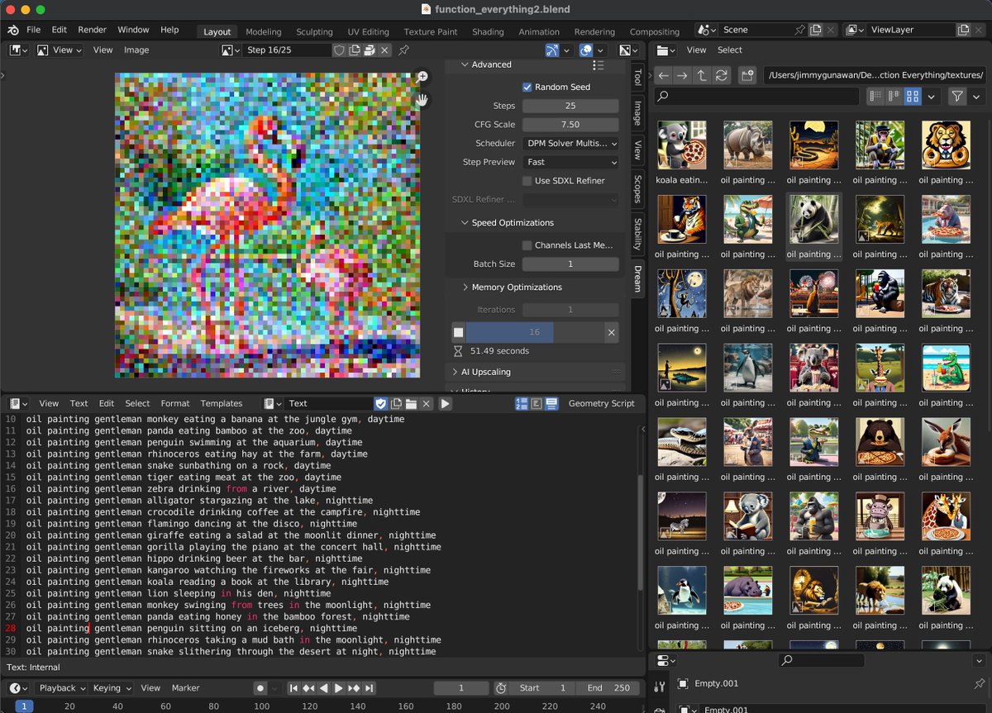992x713 pixels.
Task: Add a new view layer next to ViewLayer
Action: pyautogui.click(x=963, y=30)
